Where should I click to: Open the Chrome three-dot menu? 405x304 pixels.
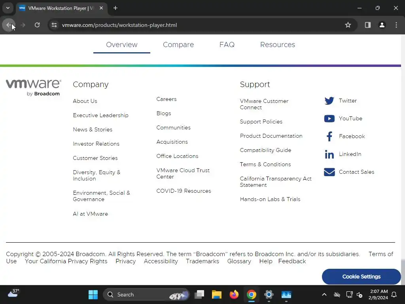(x=396, y=25)
